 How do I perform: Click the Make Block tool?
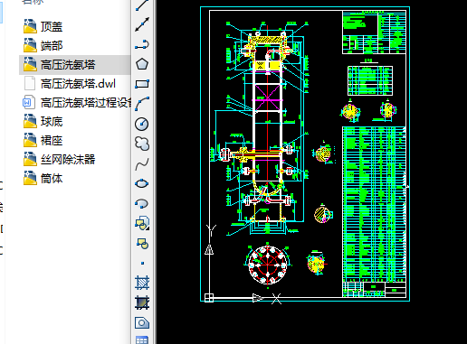point(142,243)
